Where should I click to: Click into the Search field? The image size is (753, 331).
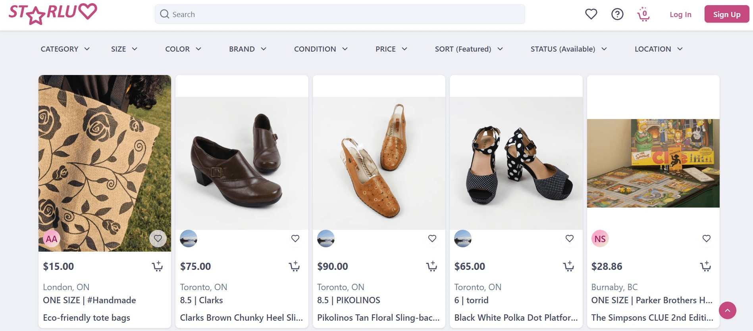click(x=340, y=14)
